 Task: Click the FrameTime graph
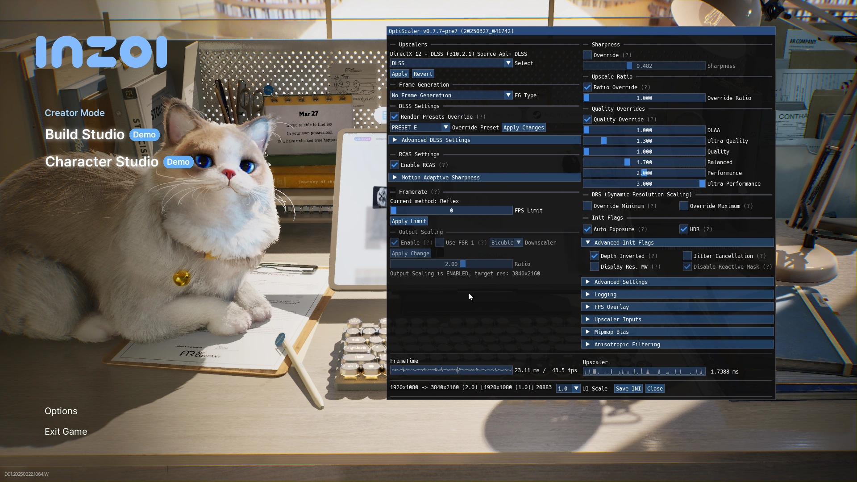point(451,370)
